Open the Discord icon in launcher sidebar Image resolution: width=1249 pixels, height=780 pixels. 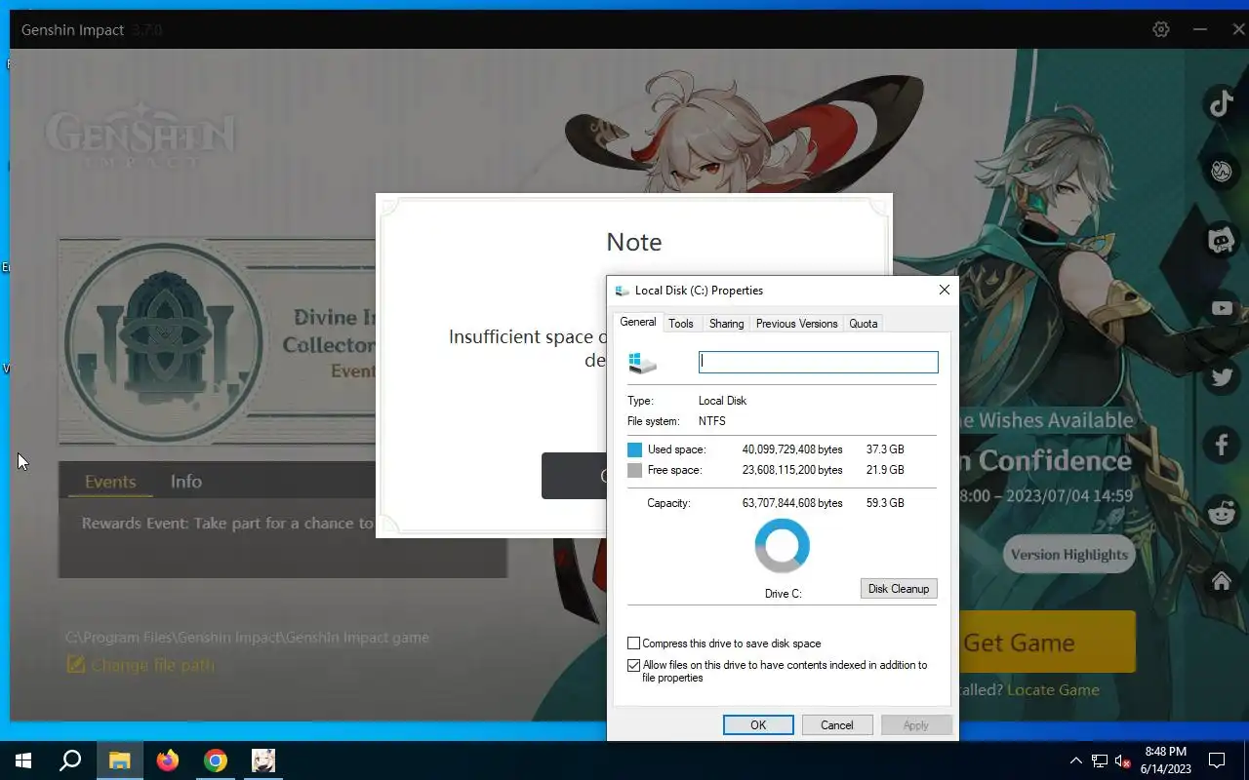(x=1222, y=240)
